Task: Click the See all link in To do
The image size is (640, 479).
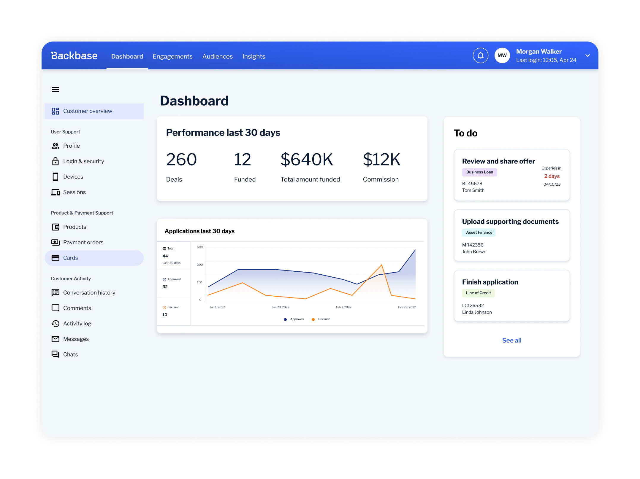Action: click(x=511, y=340)
